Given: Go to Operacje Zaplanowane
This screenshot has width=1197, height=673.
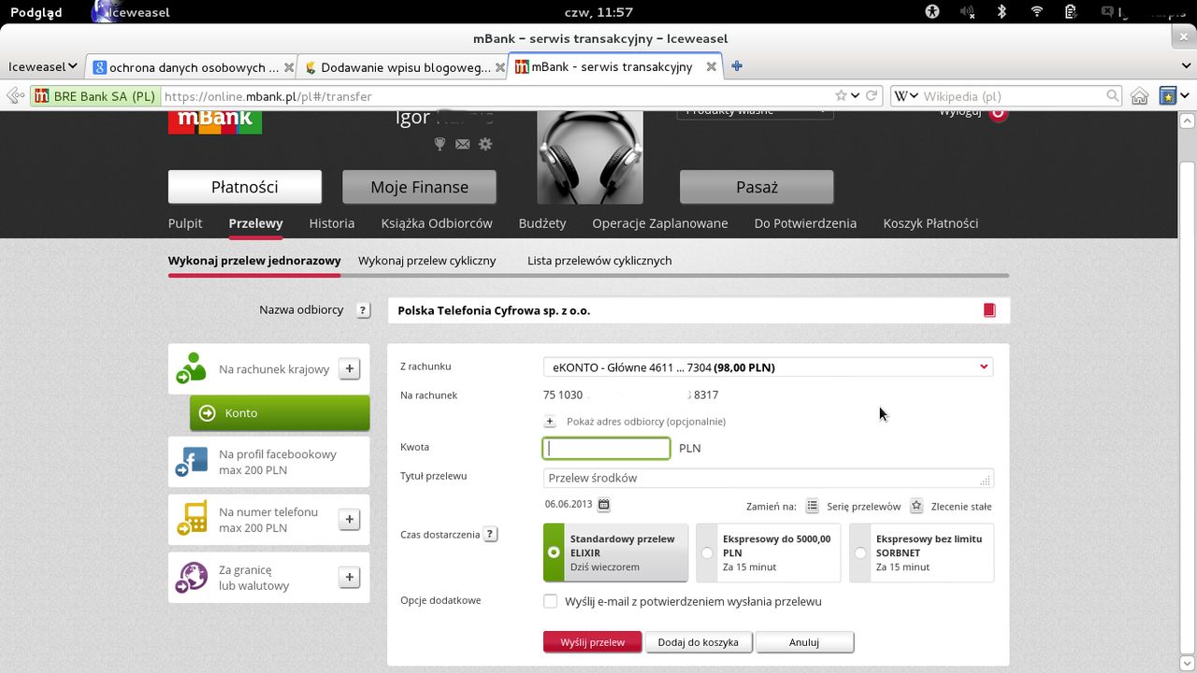Looking at the screenshot, I should [x=660, y=223].
